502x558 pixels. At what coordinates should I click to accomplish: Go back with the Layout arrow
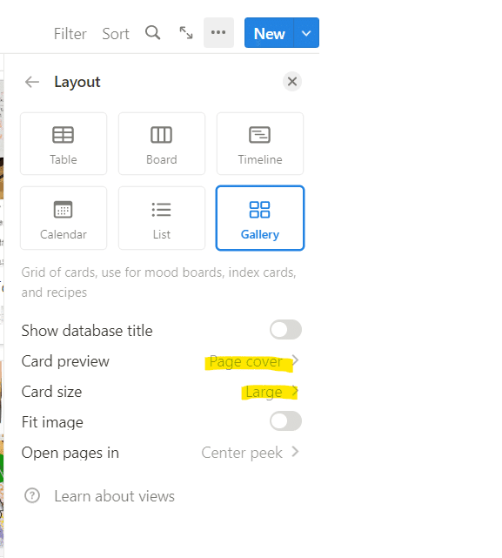32,82
